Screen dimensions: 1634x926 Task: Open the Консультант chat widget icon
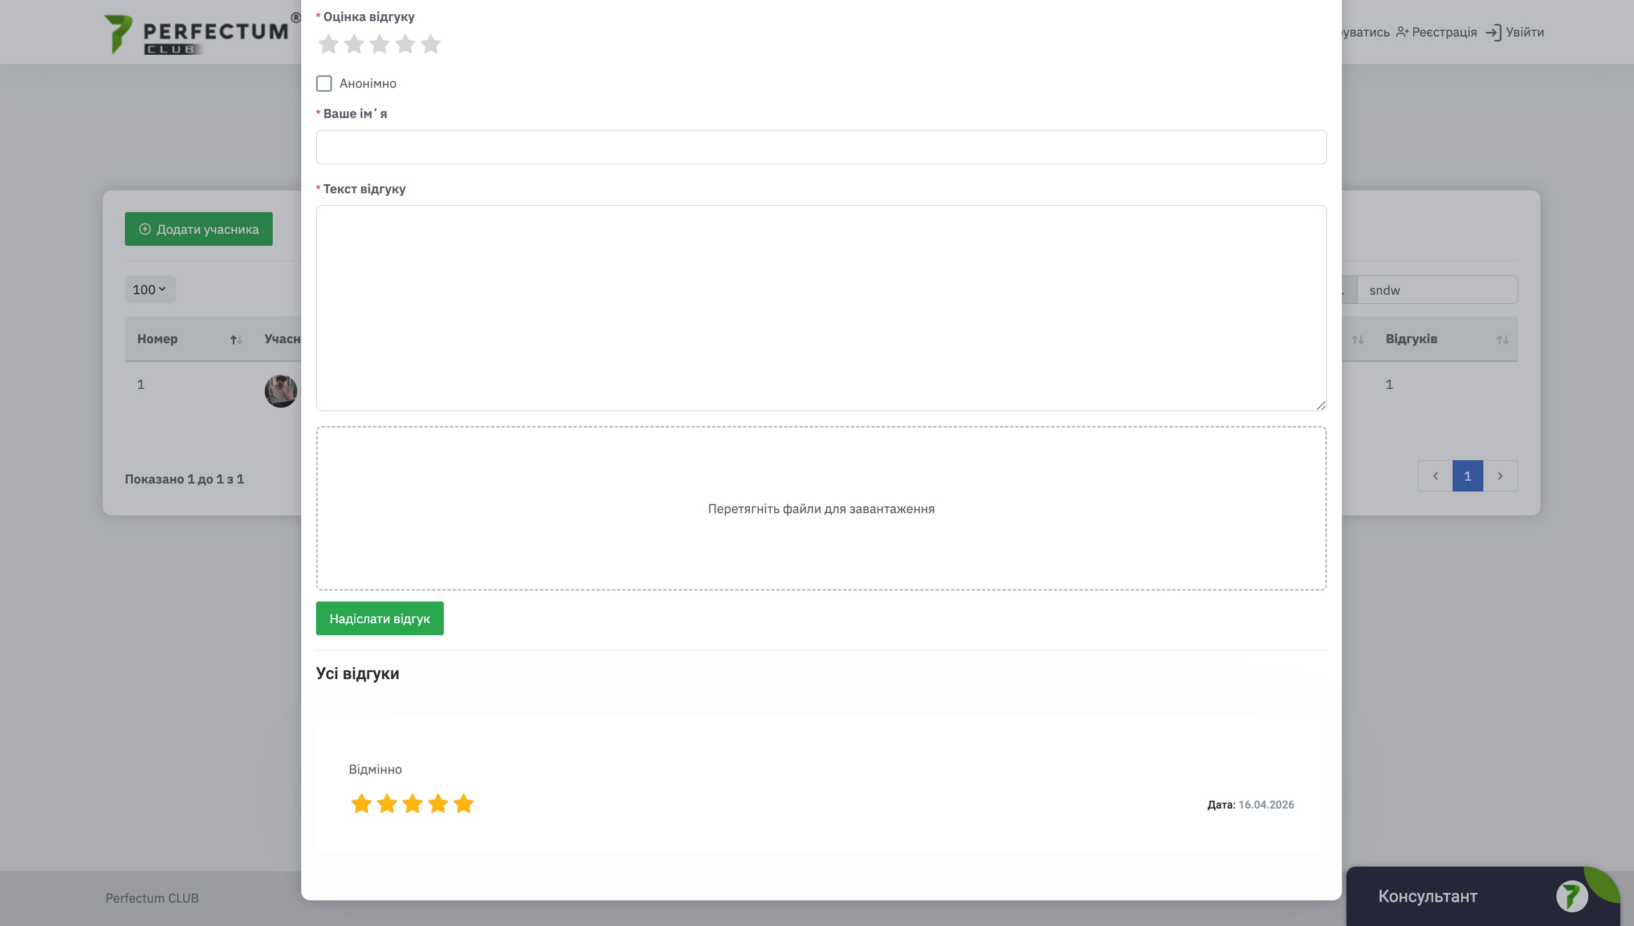(x=1572, y=896)
